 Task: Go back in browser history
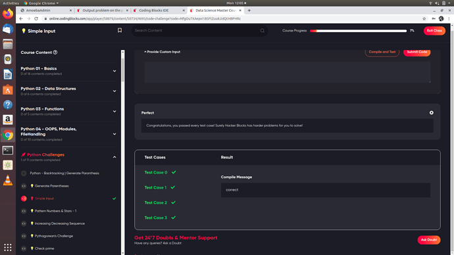coord(21,18)
